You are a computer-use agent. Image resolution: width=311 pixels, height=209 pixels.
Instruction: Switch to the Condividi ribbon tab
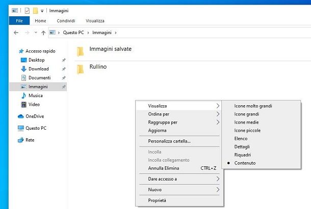point(66,21)
